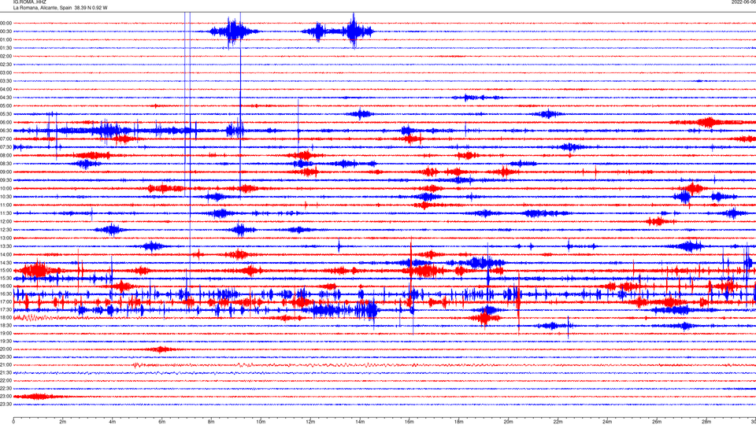Select the 21:30 trace time label
Screen dimensions: 756x425
[x=6, y=372]
